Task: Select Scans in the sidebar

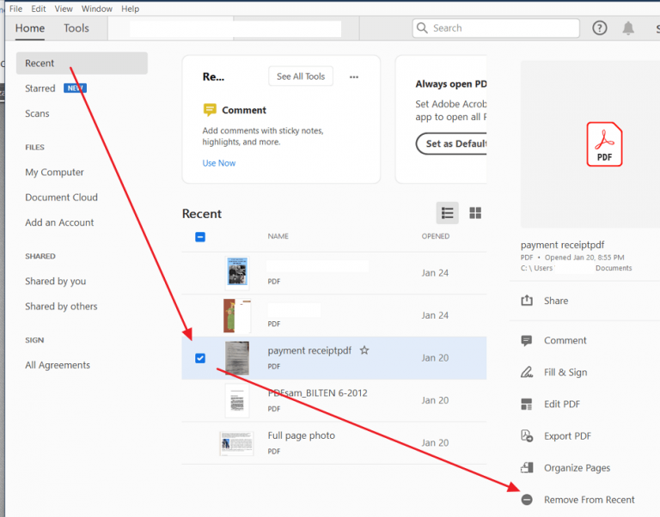Action: click(x=37, y=113)
